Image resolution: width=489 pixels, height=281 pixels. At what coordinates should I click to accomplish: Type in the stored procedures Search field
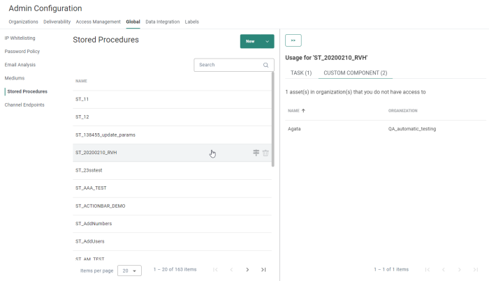(x=227, y=65)
